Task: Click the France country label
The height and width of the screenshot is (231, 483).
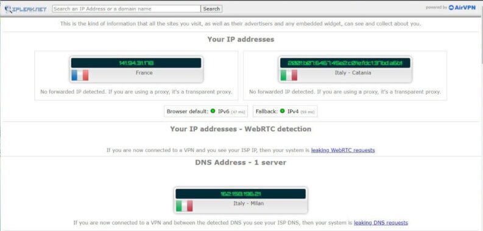Action: 144,73
